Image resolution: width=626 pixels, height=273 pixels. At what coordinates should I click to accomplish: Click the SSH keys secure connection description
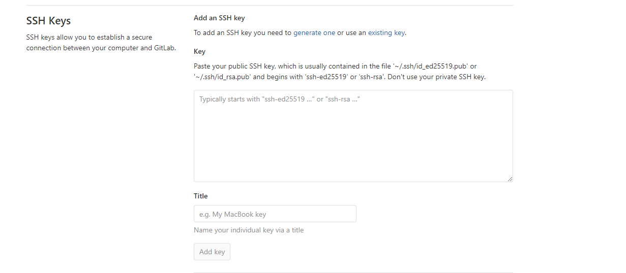click(x=101, y=43)
